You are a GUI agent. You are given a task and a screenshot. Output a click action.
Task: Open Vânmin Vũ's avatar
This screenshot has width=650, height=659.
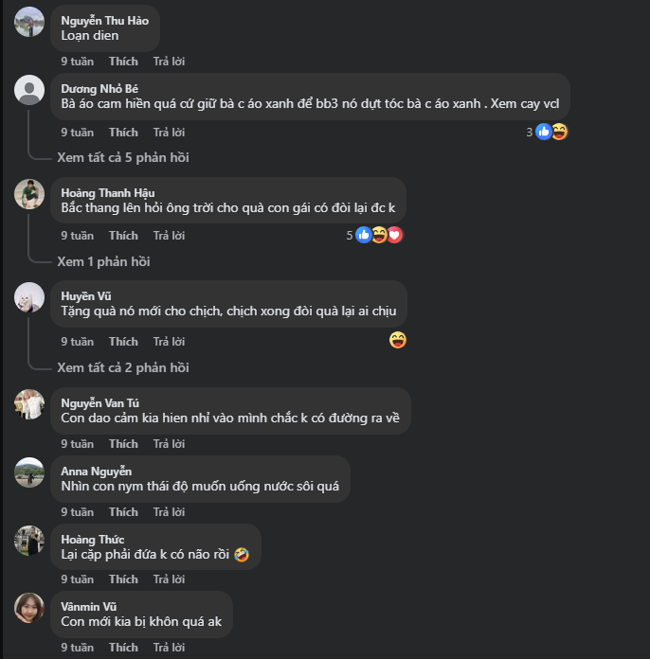pyautogui.click(x=29, y=608)
